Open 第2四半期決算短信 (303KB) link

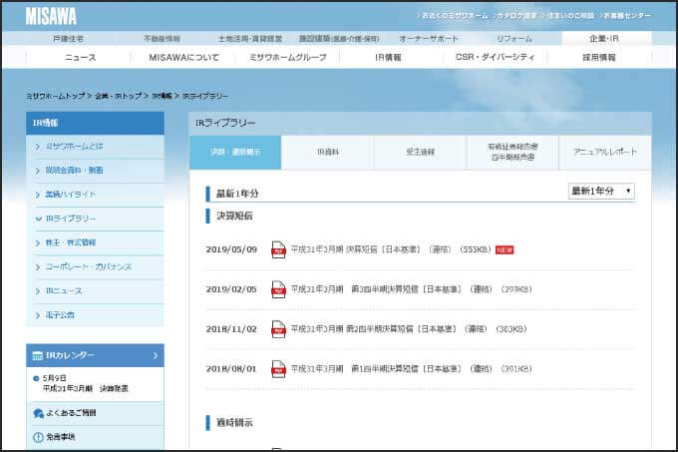409,329
